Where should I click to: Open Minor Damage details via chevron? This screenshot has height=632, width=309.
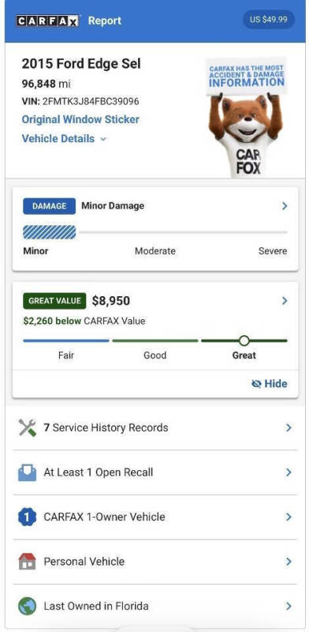(x=285, y=206)
